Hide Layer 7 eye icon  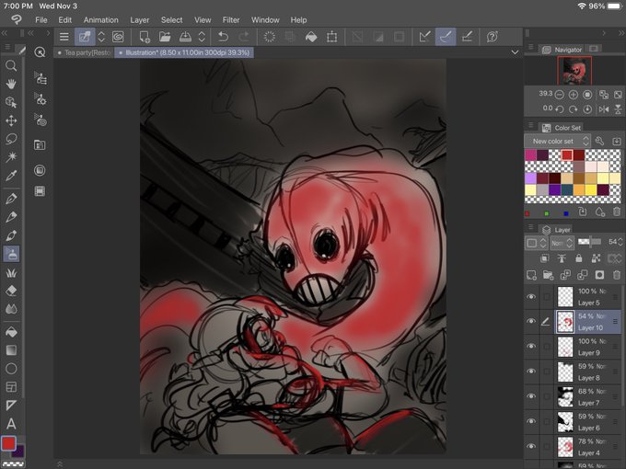pyautogui.click(x=531, y=396)
